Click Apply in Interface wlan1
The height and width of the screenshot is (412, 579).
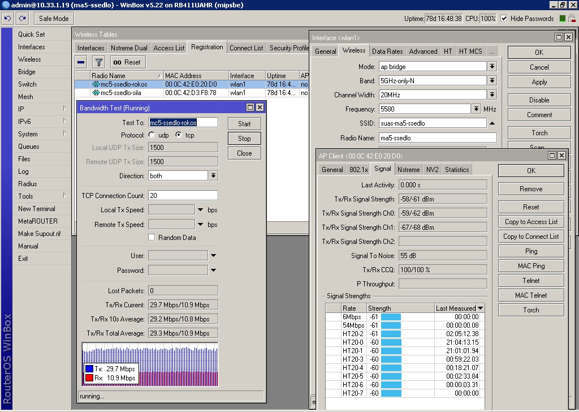(539, 82)
